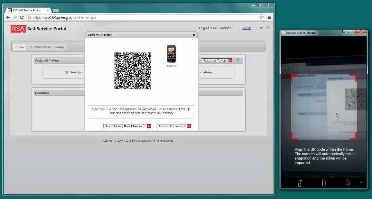Click the Scan Your Token dialog title

[100, 35]
